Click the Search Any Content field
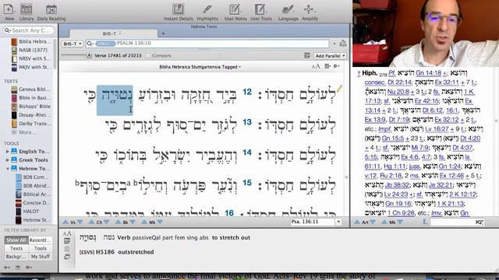 pyautogui.click(x=29, y=30)
